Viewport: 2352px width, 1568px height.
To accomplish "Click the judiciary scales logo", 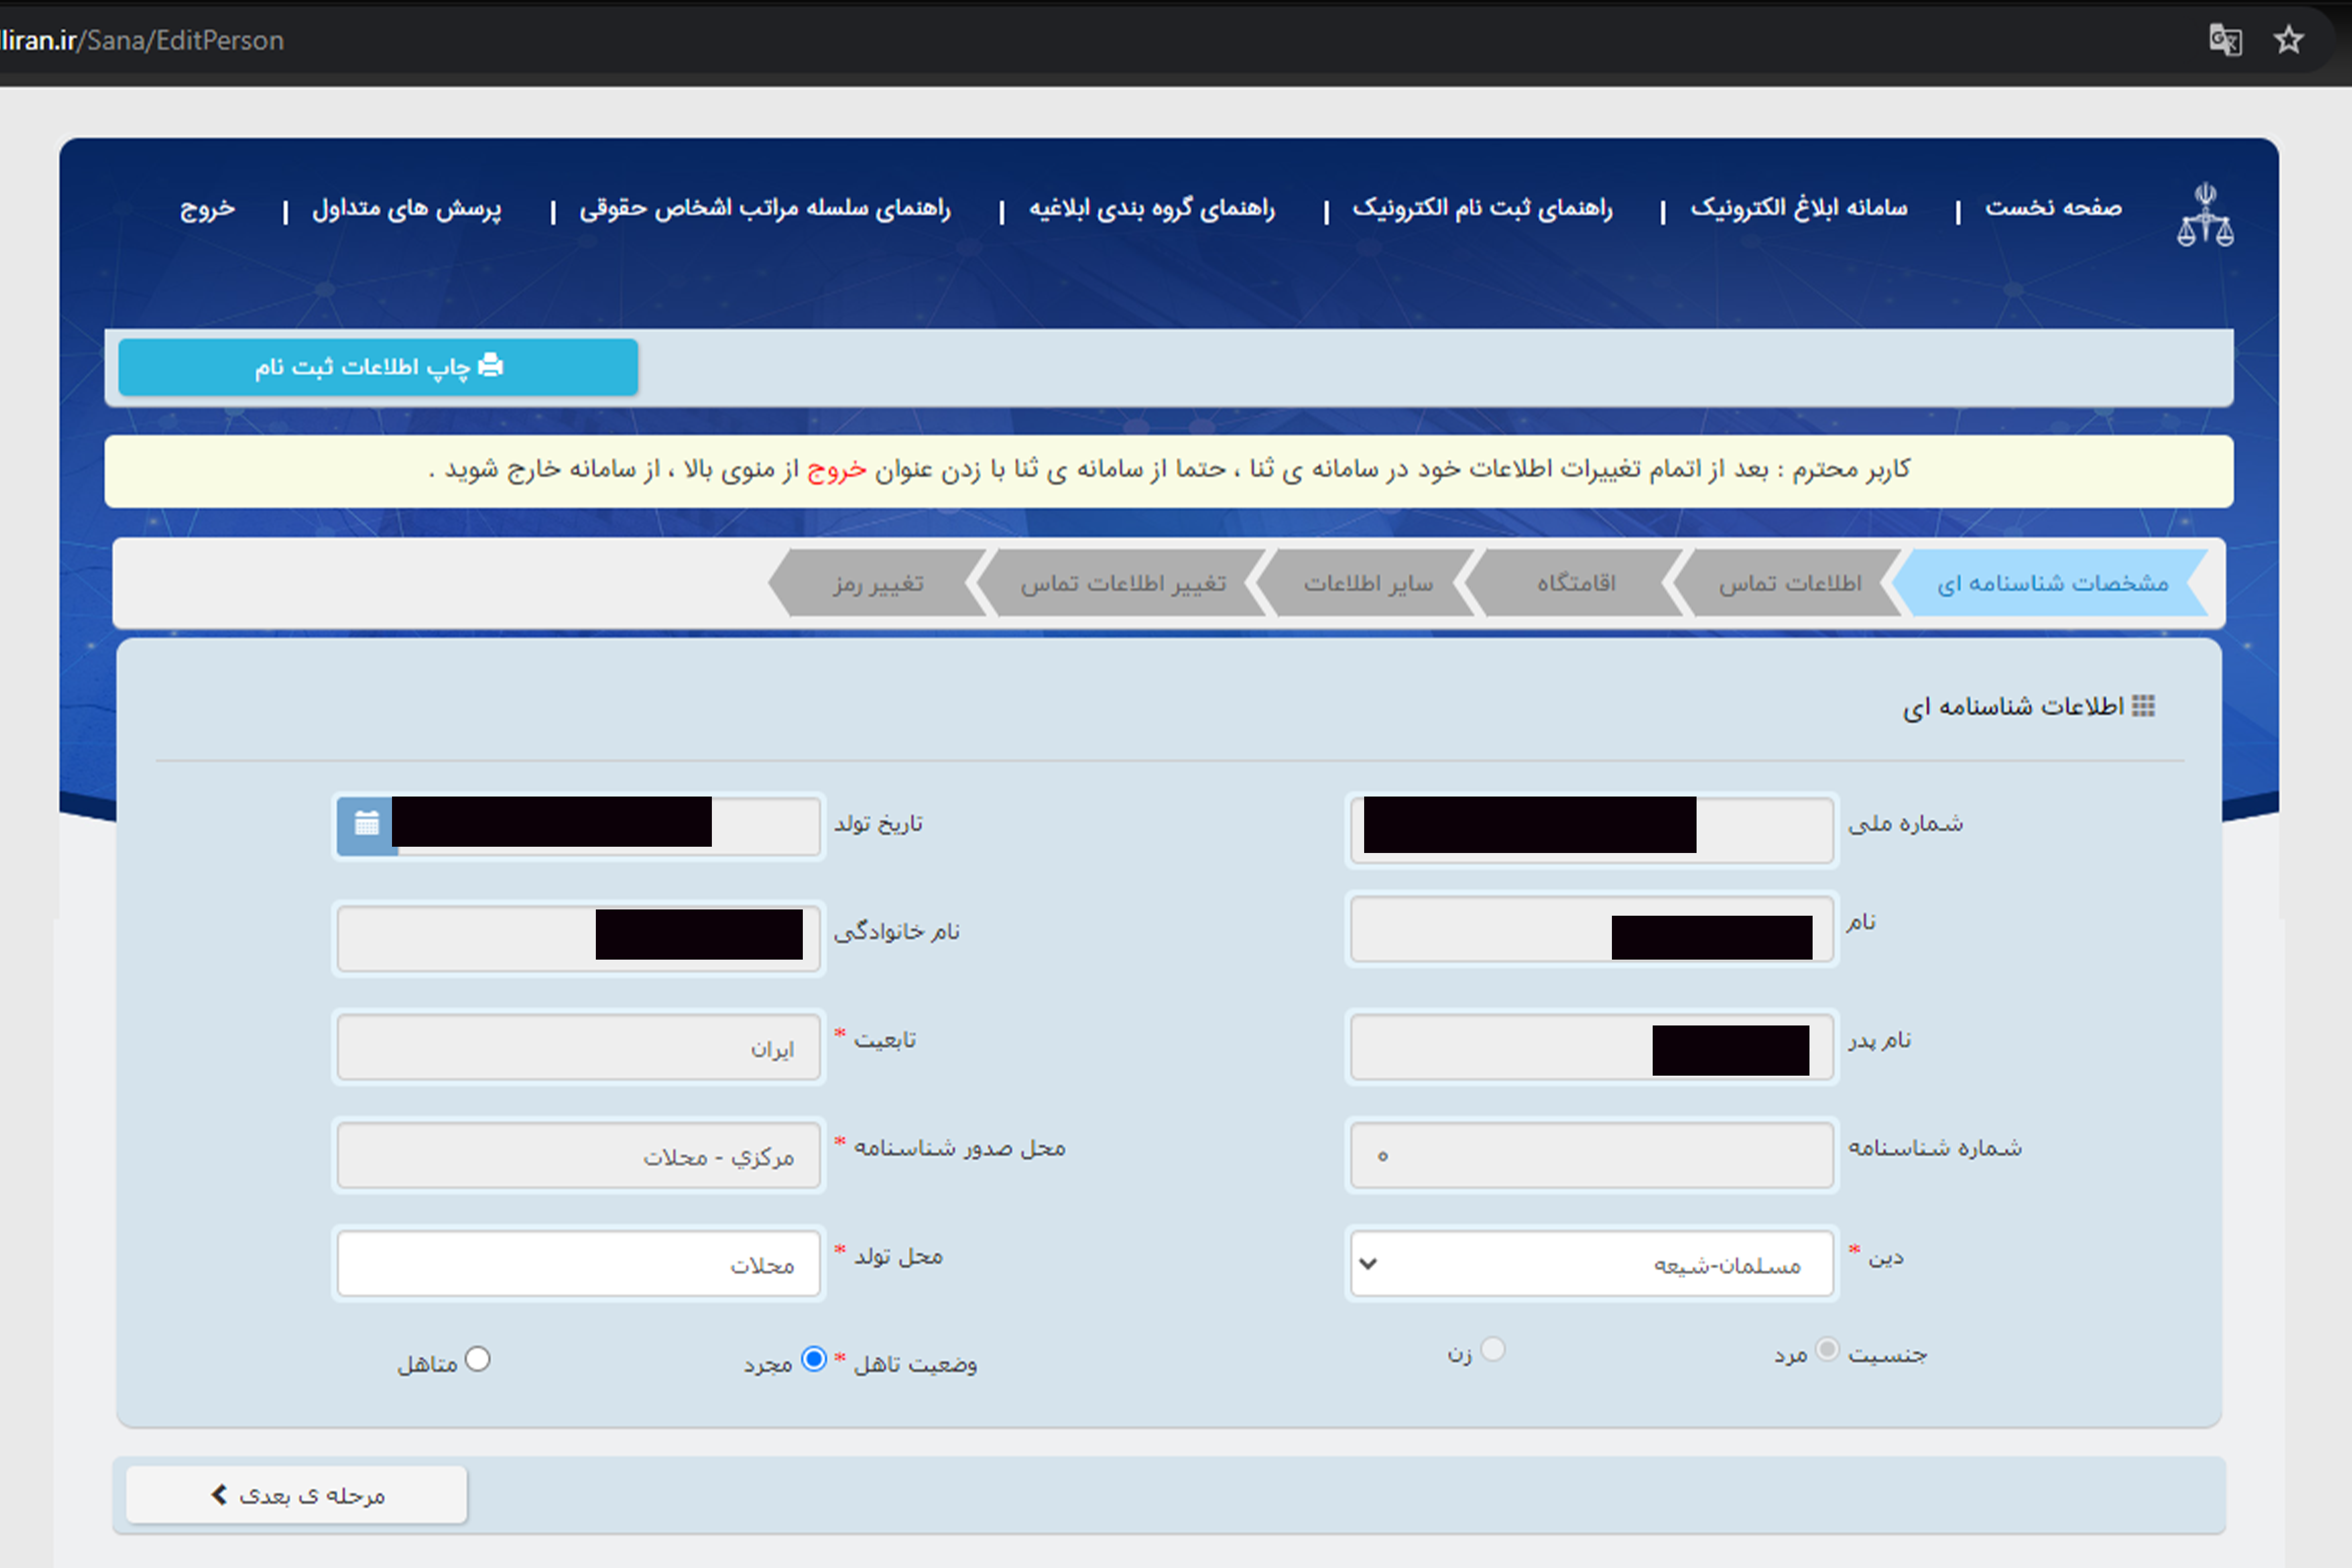I will (2205, 214).
